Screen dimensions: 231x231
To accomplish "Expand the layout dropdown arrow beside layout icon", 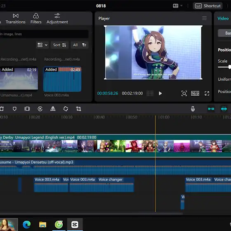I will (181, 6).
